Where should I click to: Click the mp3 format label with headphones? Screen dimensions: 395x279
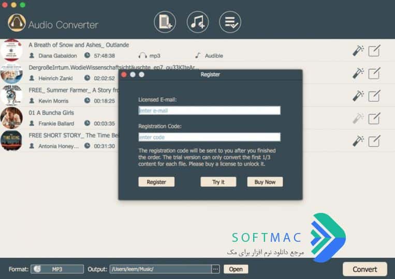coord(150,56)
